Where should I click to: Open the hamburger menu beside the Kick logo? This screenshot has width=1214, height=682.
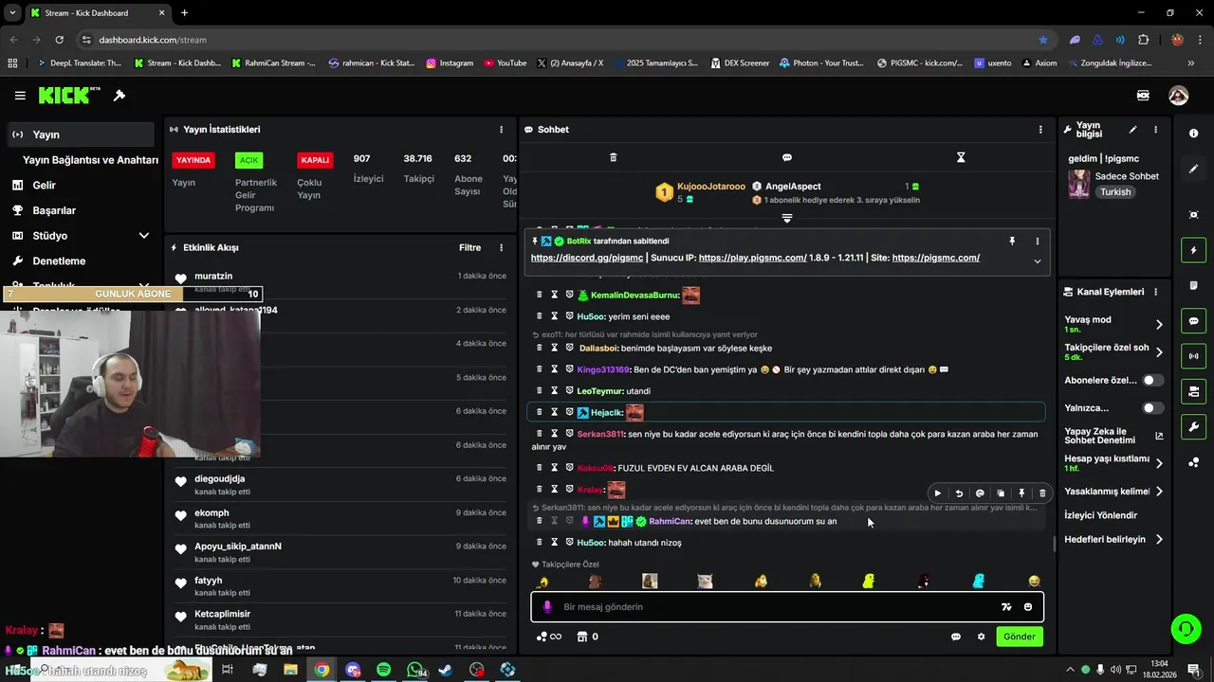(20, 96)
